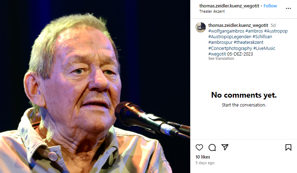Save post with bookmark icon

288,147
